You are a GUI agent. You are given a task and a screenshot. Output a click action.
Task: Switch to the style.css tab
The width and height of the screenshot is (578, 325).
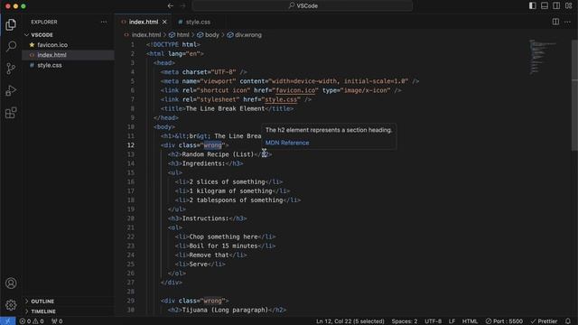pyautogui.click(x=194, y=22)
